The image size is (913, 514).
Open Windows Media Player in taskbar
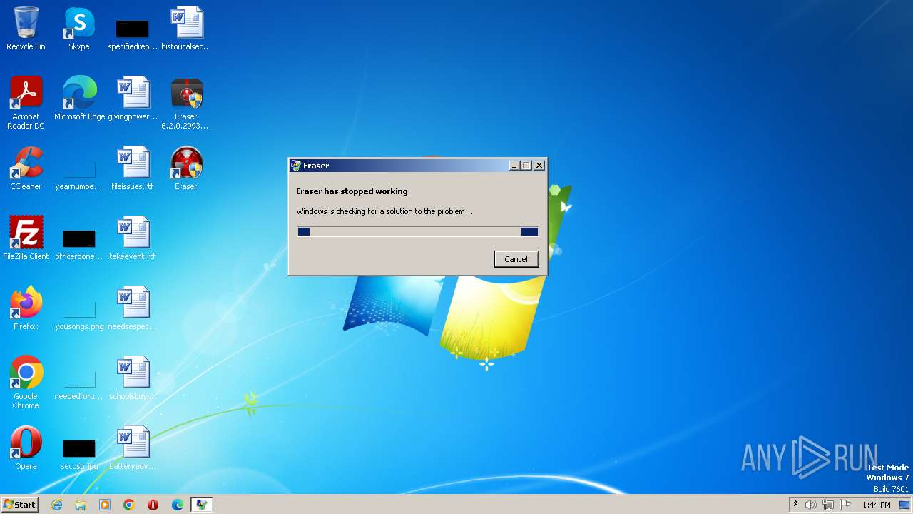tap(105, 505)
